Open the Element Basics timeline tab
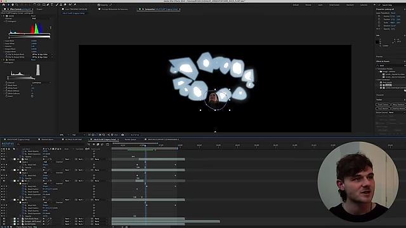The height and width of the screenshot is (228, 406). point(48,139)
